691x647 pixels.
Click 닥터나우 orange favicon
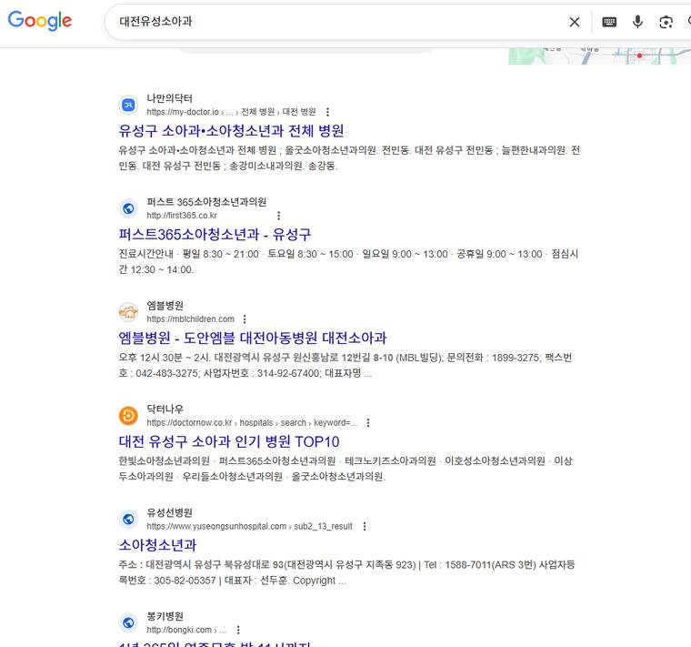point(128,416)
